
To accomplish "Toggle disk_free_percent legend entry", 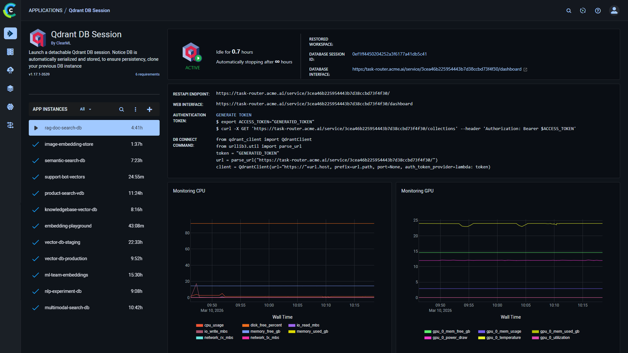I will tap(262, 326).
